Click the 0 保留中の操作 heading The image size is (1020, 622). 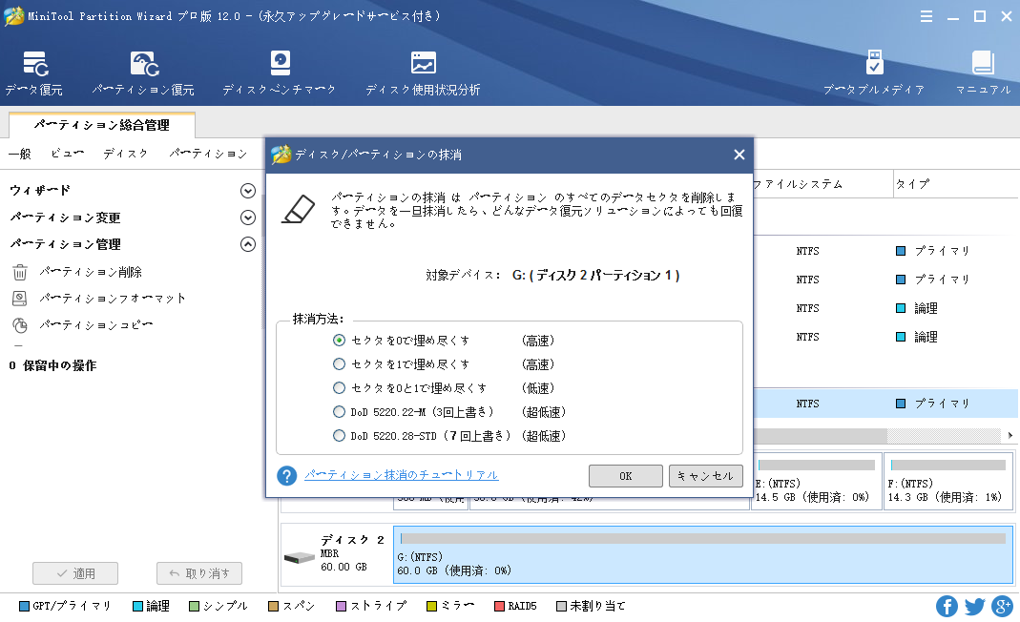pyautogui.click(x=52, y=365)
